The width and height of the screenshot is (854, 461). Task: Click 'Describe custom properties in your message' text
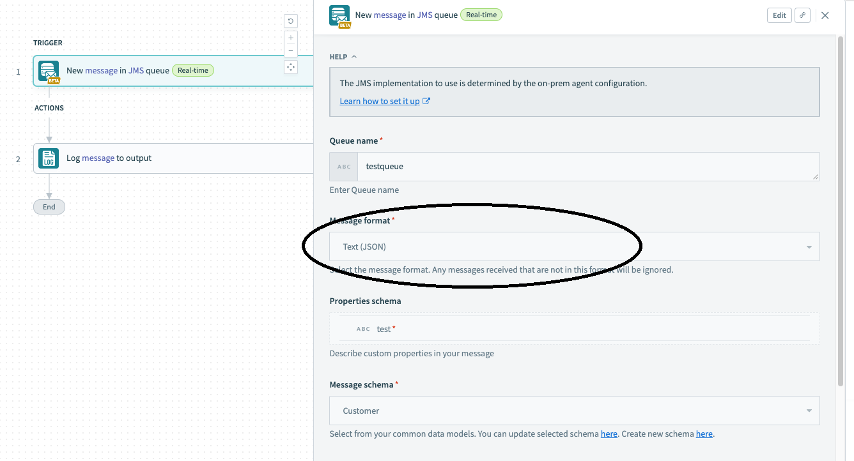pos(412,353)
